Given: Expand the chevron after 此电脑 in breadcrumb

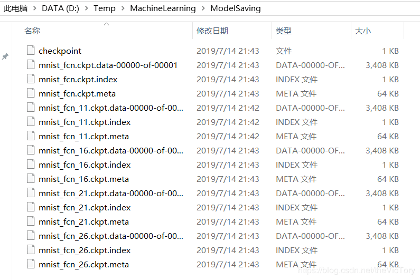Looking at the screenshot, I should tap(35, 8).
